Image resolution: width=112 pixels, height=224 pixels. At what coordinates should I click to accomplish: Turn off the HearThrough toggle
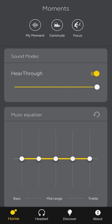tap(95, 74)
